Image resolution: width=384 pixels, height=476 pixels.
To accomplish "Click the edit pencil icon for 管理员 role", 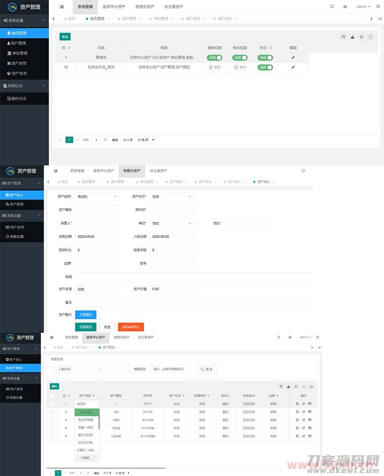I will point(292,57).
